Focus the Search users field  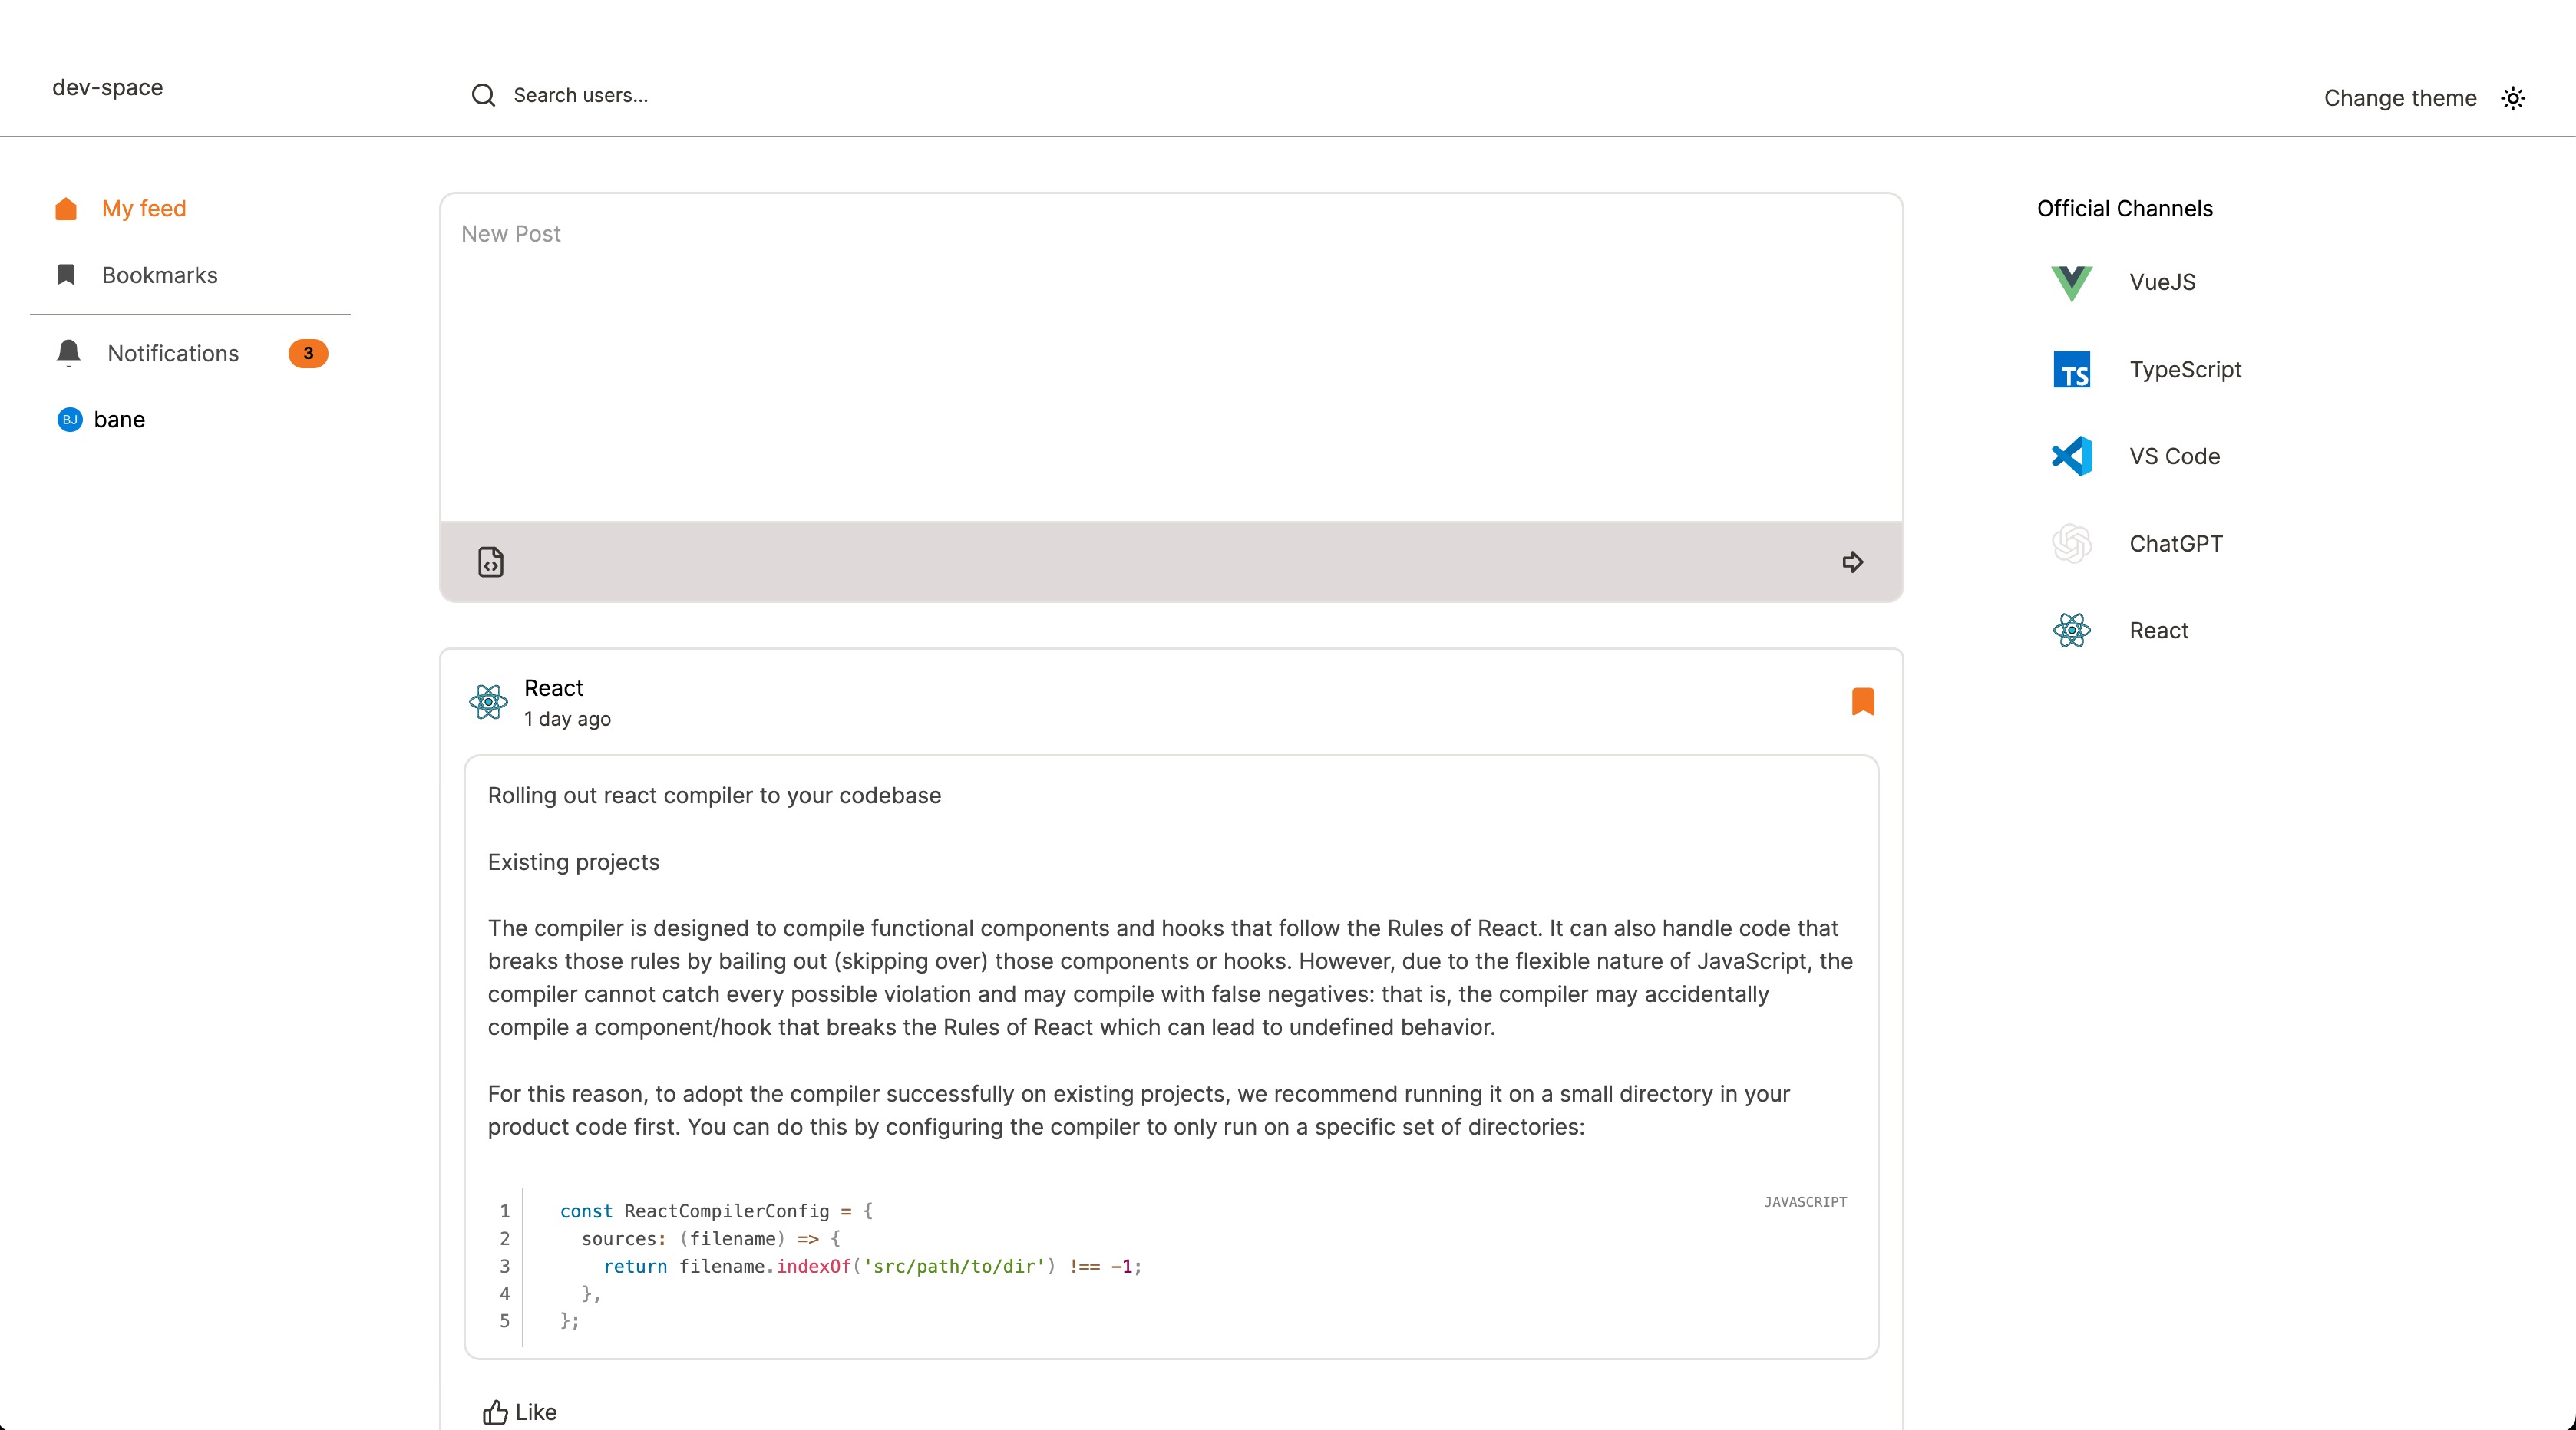tap(700, 95)
